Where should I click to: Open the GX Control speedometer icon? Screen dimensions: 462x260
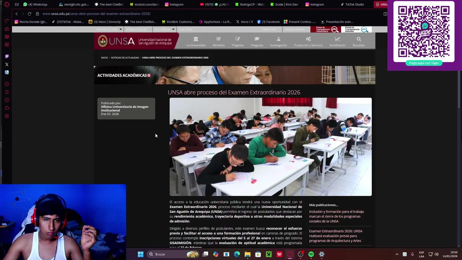coord(6,21)
